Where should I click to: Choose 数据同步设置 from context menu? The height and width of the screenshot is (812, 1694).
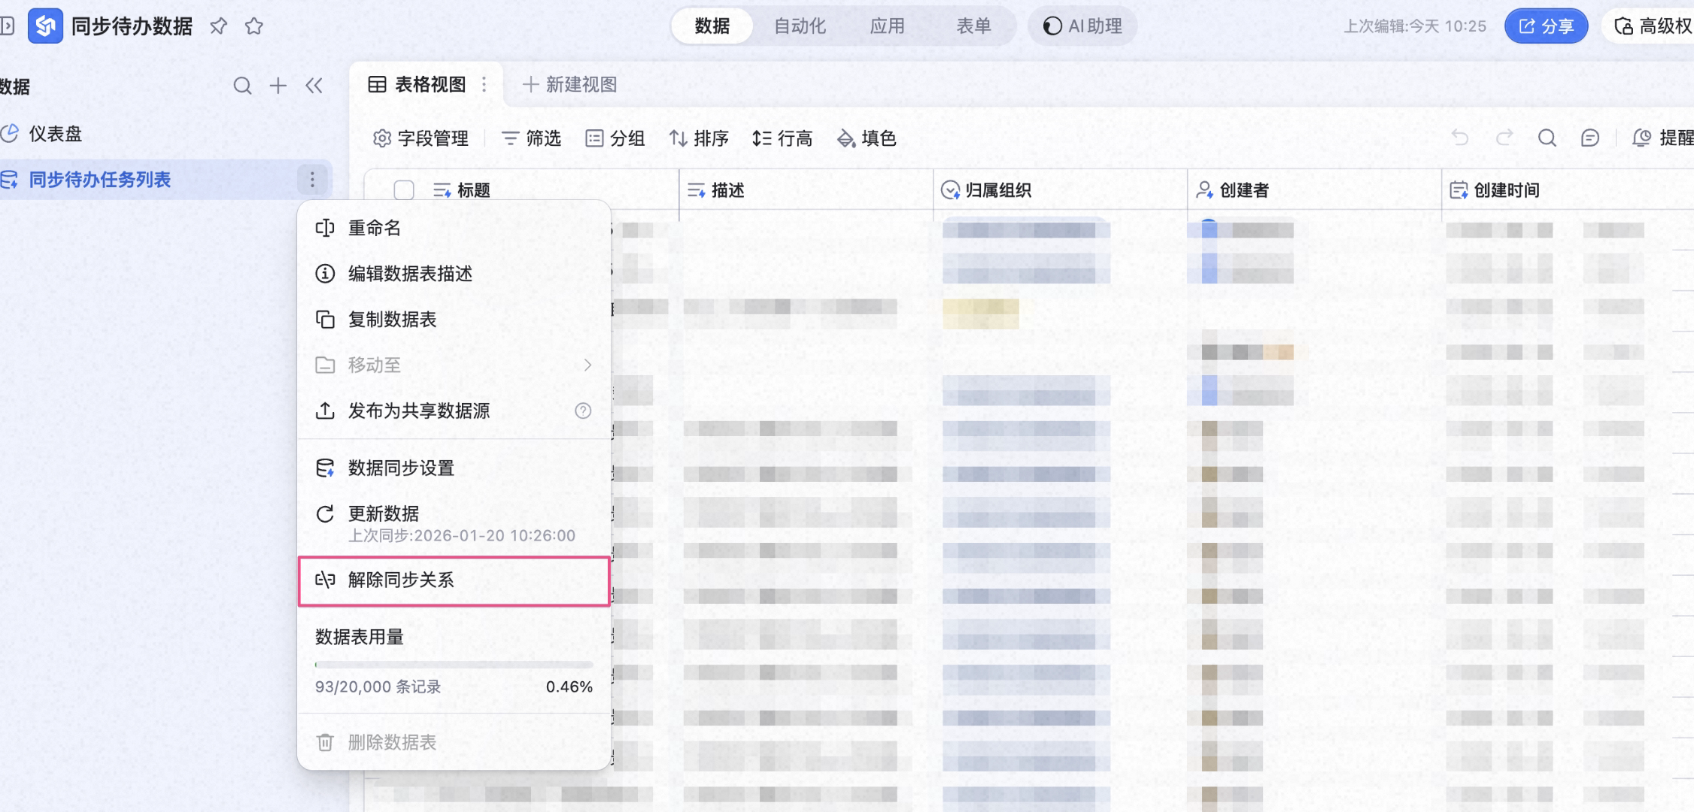pos(454,468)
